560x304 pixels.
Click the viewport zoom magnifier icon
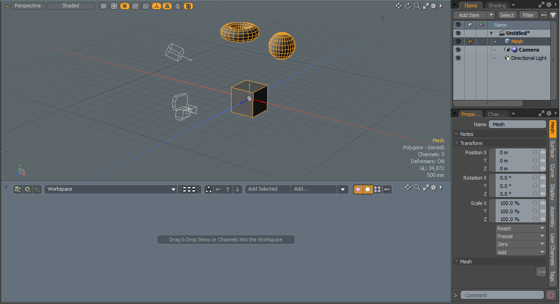[x=417, y=6]
